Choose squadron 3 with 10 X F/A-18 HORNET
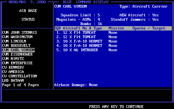Viewport: 174px width, 109px height. tap(79, 41)
